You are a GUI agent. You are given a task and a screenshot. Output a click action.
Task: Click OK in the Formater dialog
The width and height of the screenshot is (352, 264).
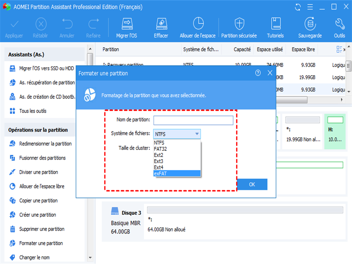pyautogui.click(x=252, y=184)
